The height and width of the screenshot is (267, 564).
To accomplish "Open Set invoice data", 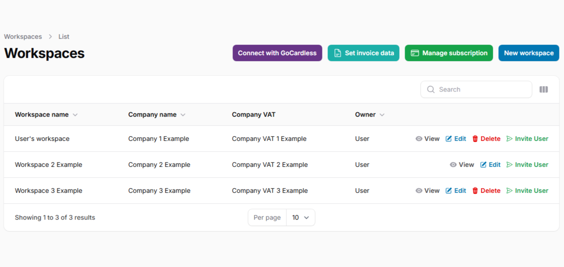I will click(364, 53).
